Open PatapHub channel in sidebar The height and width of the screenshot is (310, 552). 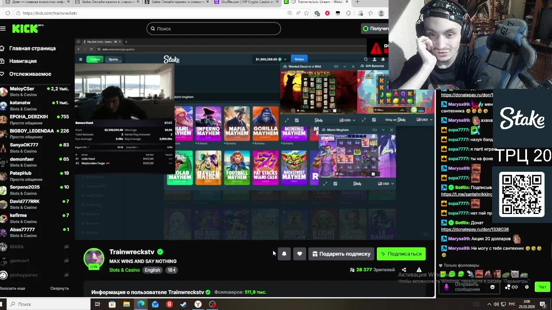[34, 176]
